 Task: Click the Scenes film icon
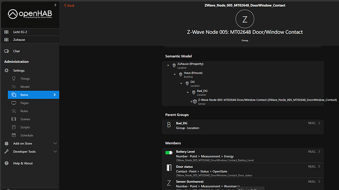pos(14,119)
